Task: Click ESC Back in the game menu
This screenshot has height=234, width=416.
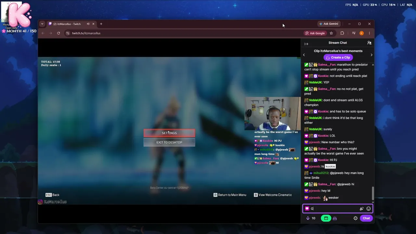Action: point(52,195)
